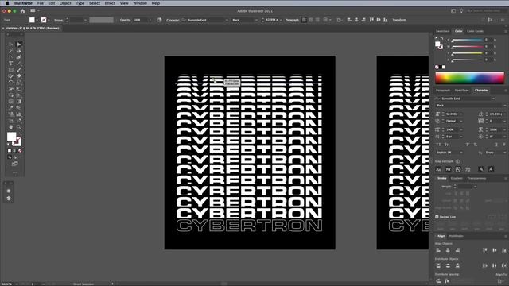
Task: Switch to the Swatches tab
Action: click(x=442, y=31)
